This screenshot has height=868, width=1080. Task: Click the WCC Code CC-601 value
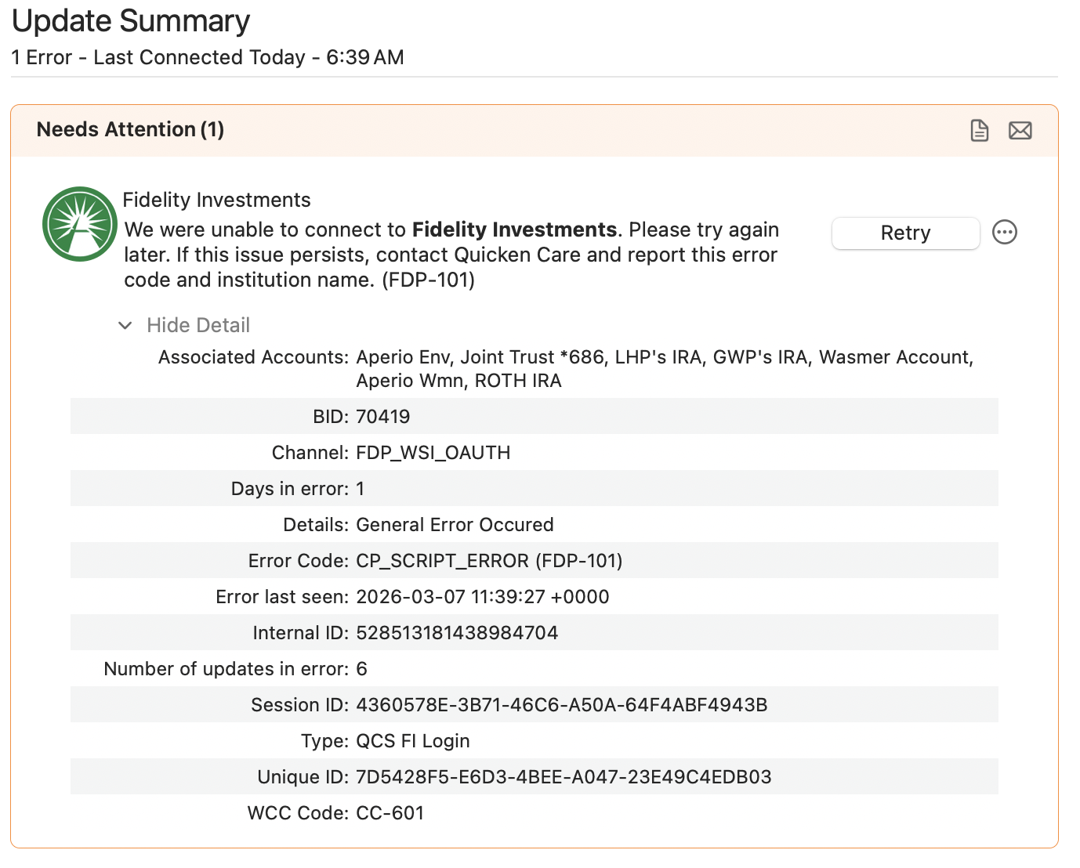click(x=390, y=813)
